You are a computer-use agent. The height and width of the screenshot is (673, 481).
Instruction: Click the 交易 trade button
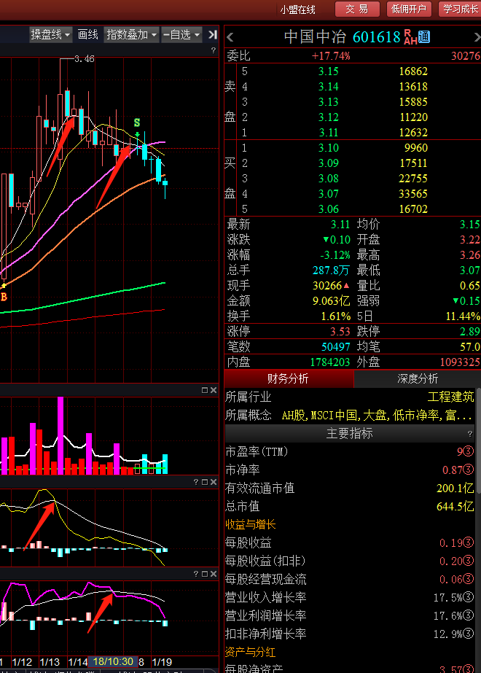[357, 9]
